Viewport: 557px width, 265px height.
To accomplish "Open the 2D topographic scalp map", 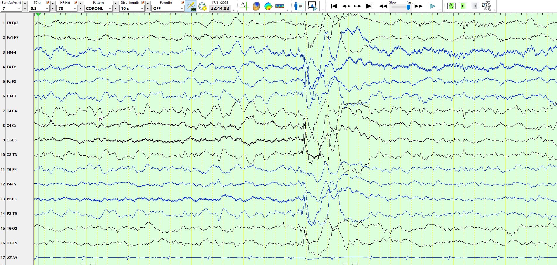I will pos(268,6).
